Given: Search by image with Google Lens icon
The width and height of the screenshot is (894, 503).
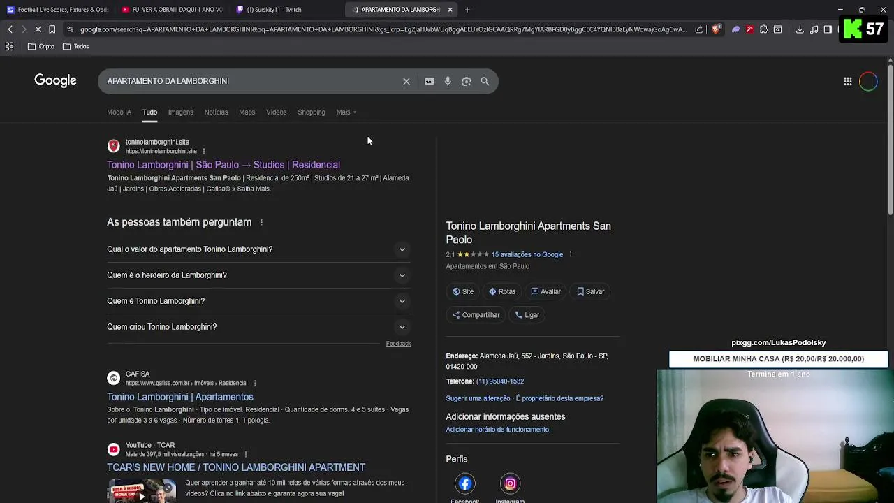Looking at the screenshot, I should pyautogui.click(x=467, y=81).
